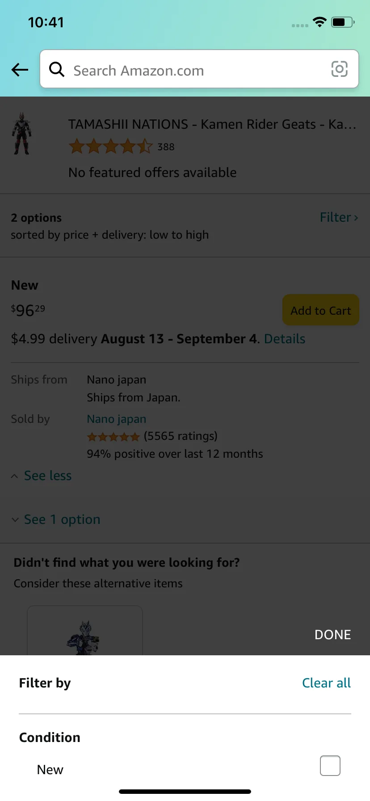The width and height of the screenshot is (370, 801).
Task: Open the Nano japan seller link
Action: click(x=116, y=419)
